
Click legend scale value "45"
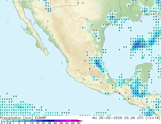coord(73,123)
